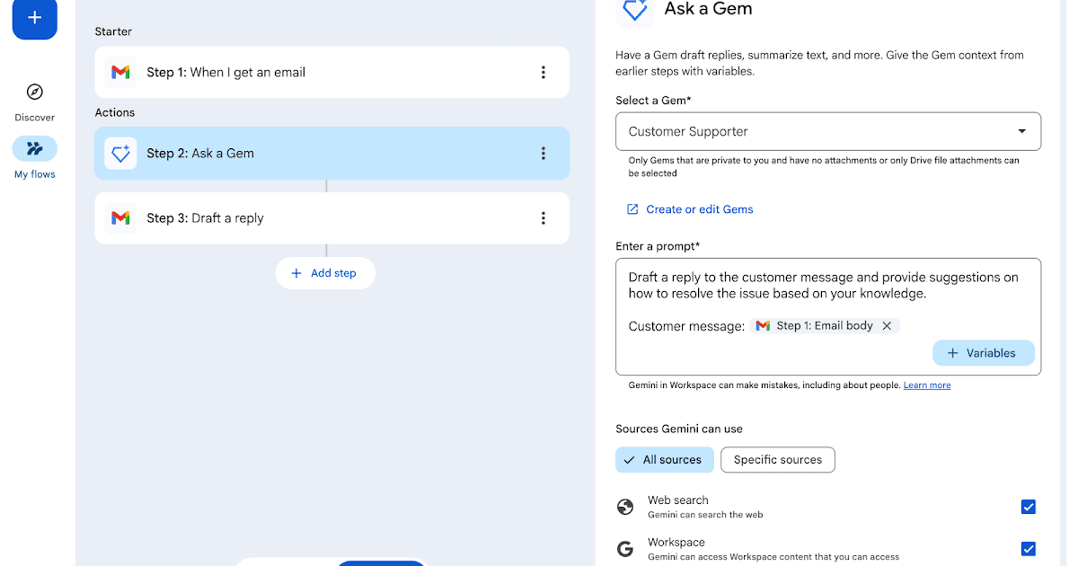Click the Ask a Gem diamond icon
Image resolution: width=1078 pixels, height=566 pixels.
120,154
